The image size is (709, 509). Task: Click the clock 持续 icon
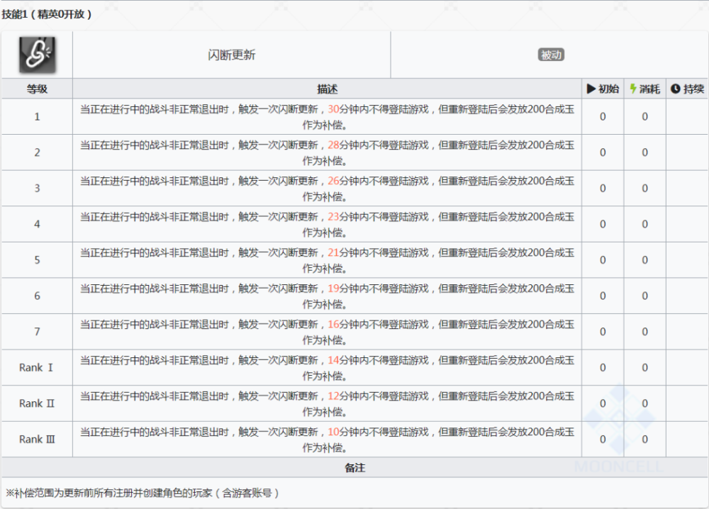[x=675, y=89]
